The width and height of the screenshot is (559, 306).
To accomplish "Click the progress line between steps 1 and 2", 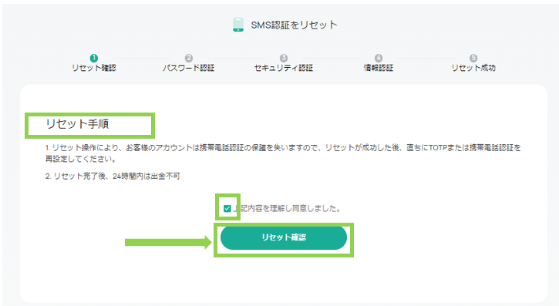I will pos(141,58).
